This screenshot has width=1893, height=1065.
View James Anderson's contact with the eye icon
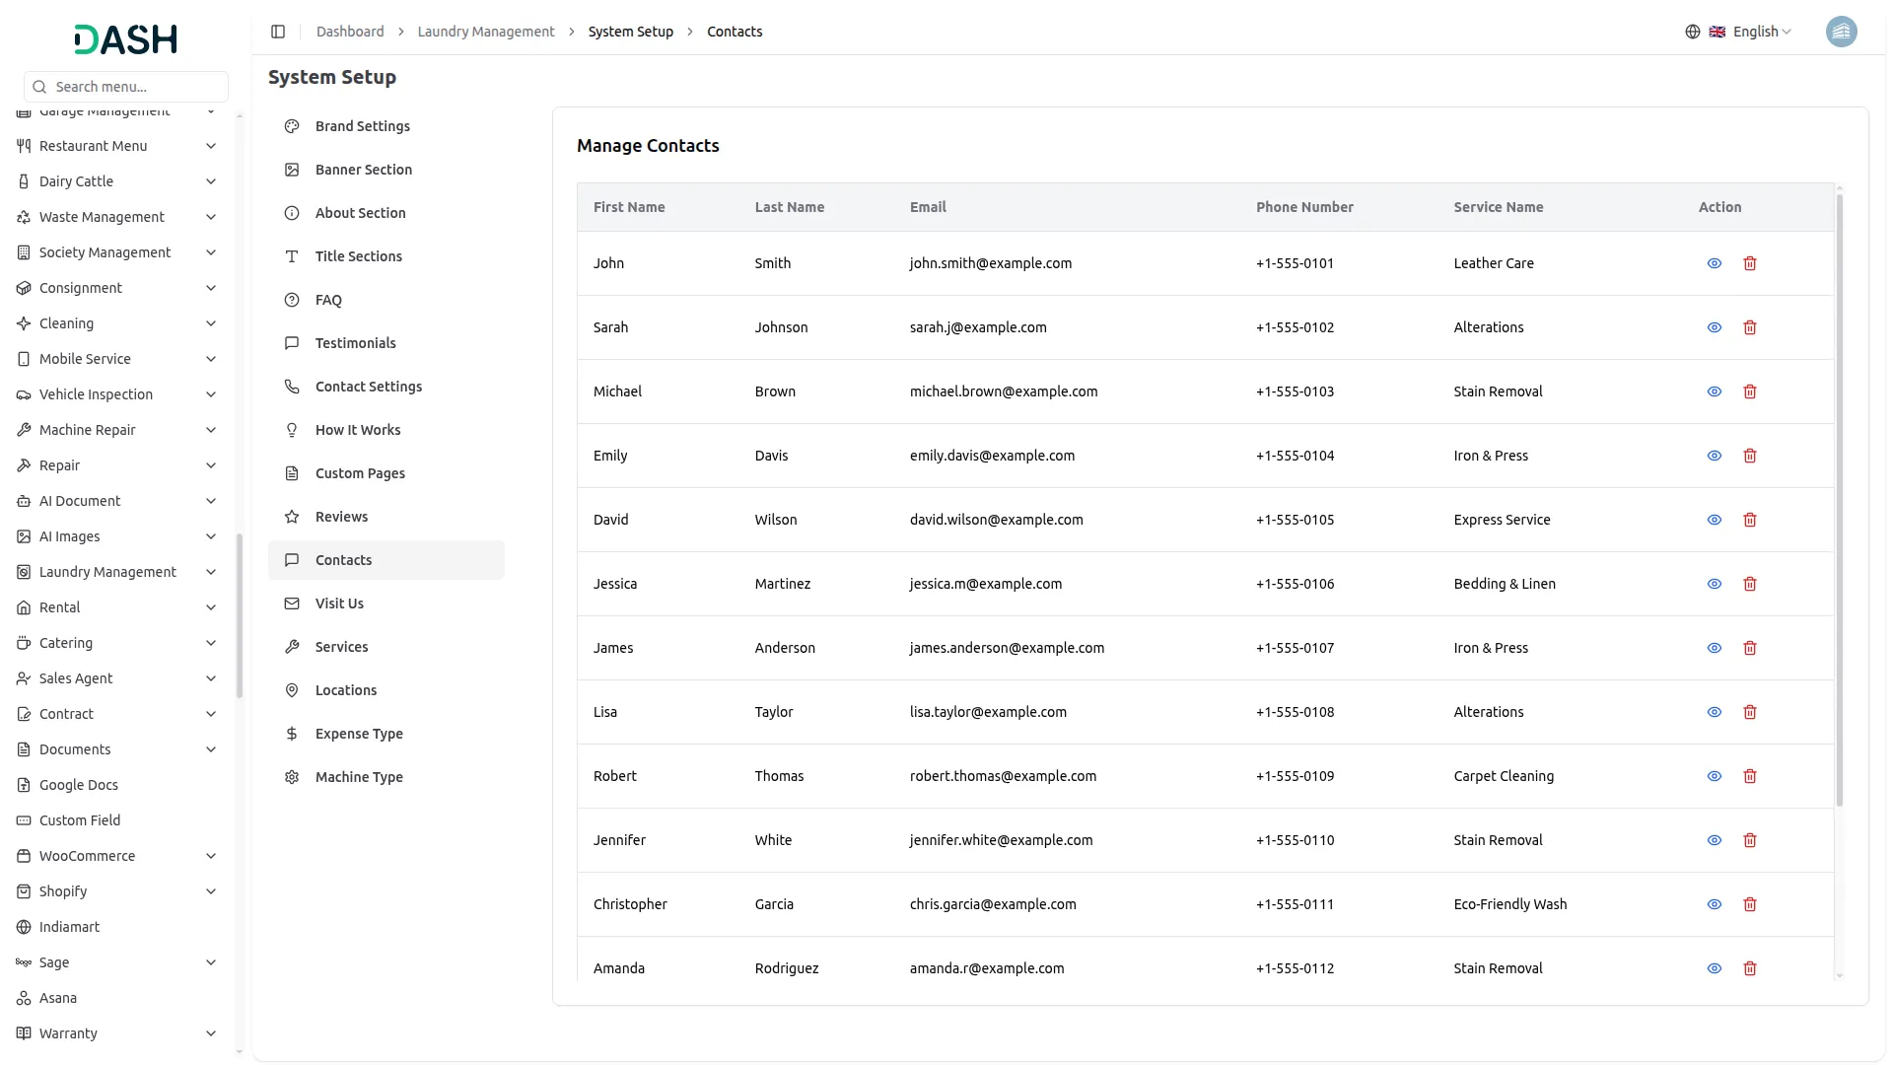coord(1715,648)
